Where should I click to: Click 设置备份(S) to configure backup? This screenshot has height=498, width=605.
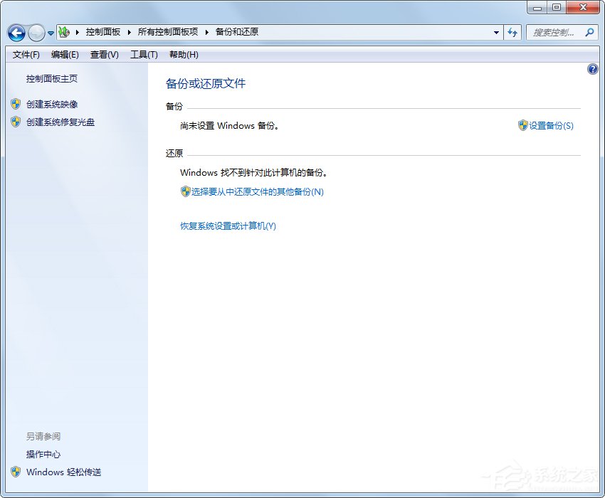(552, 125)
